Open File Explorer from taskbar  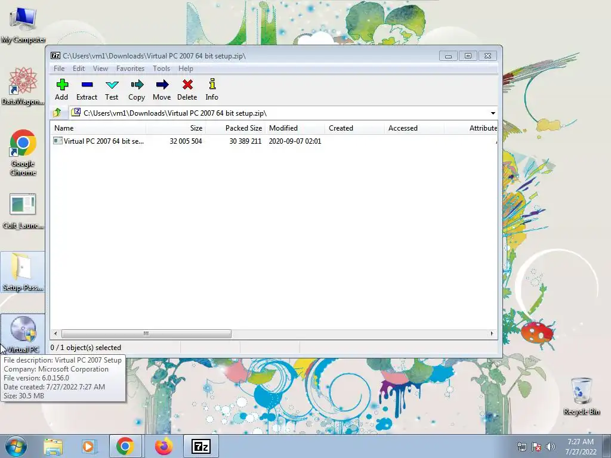click(53, 446)
